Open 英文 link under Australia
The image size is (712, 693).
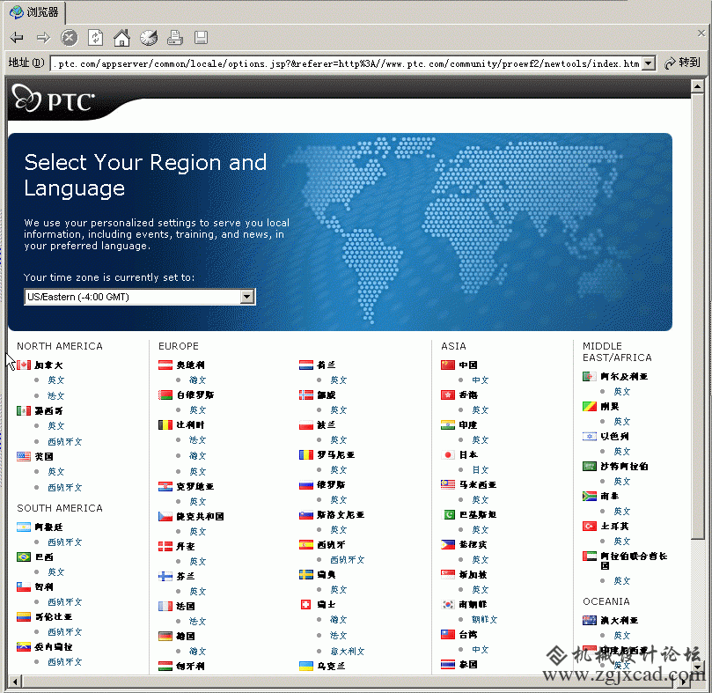click(621, 635)
